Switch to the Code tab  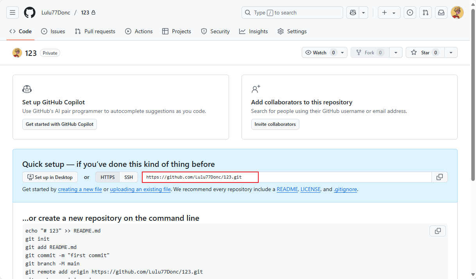(20, 31)
